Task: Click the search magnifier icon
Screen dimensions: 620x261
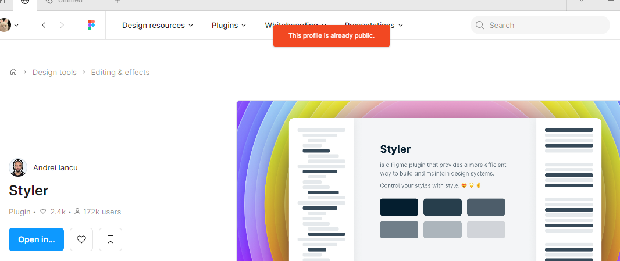Action: click(x=480, y=26)
